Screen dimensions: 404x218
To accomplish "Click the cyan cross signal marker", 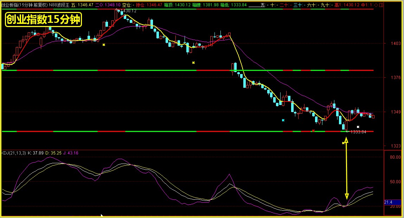I will click(x=283, y=120).
